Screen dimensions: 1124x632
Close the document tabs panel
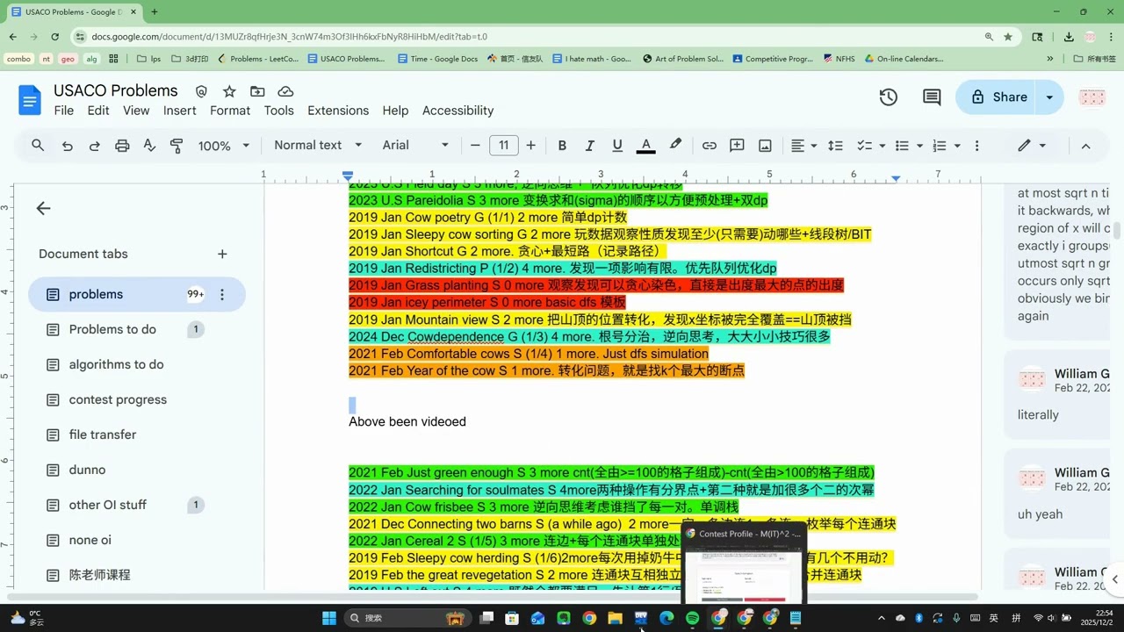click(43, 208)
